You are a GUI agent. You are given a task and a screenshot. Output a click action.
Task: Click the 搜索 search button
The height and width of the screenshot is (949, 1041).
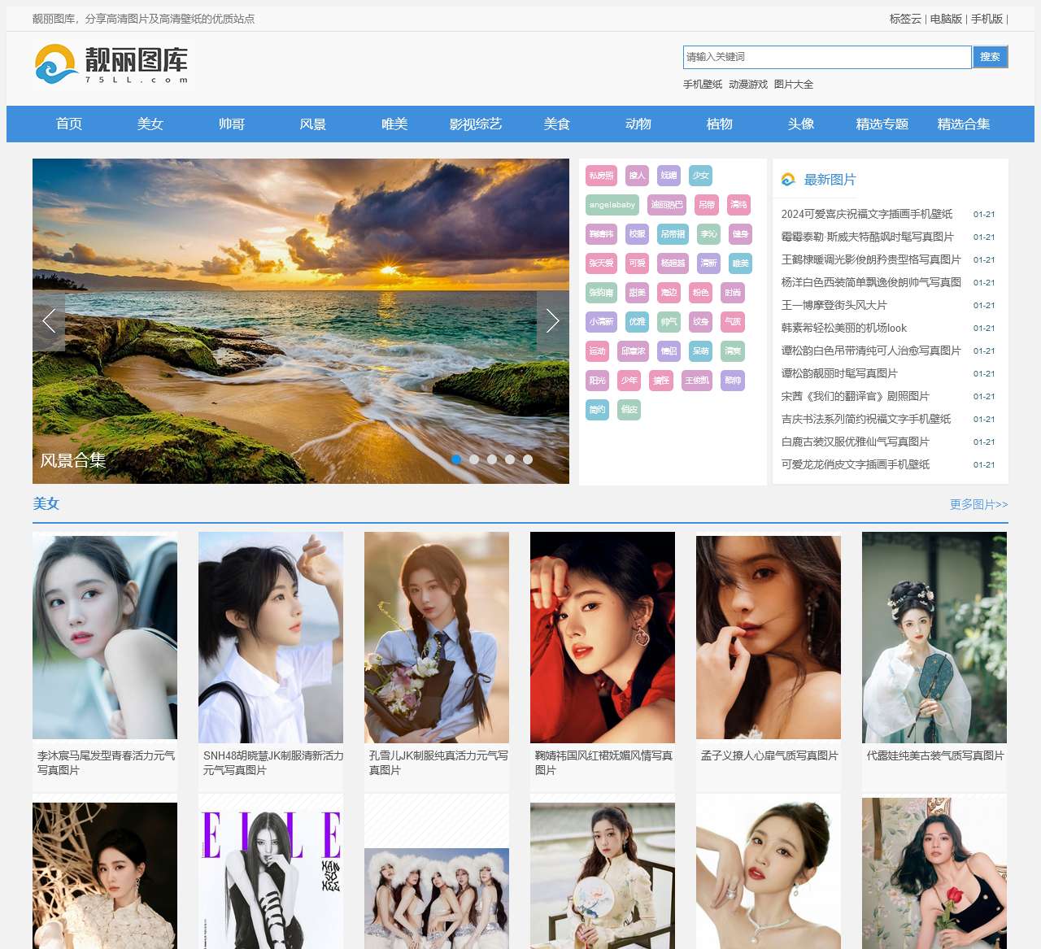click(x=990, y=57)
